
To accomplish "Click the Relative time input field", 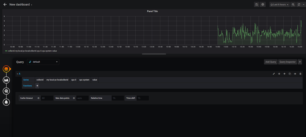I will click(118, 98).
